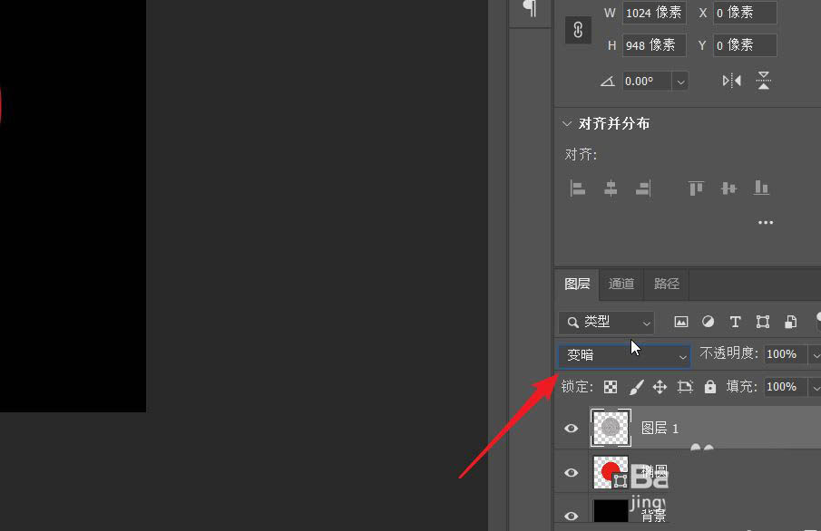821x531 pixels.
Task: Select the red ellipse layer thumbnail
Action: click(x=611, y=472)
